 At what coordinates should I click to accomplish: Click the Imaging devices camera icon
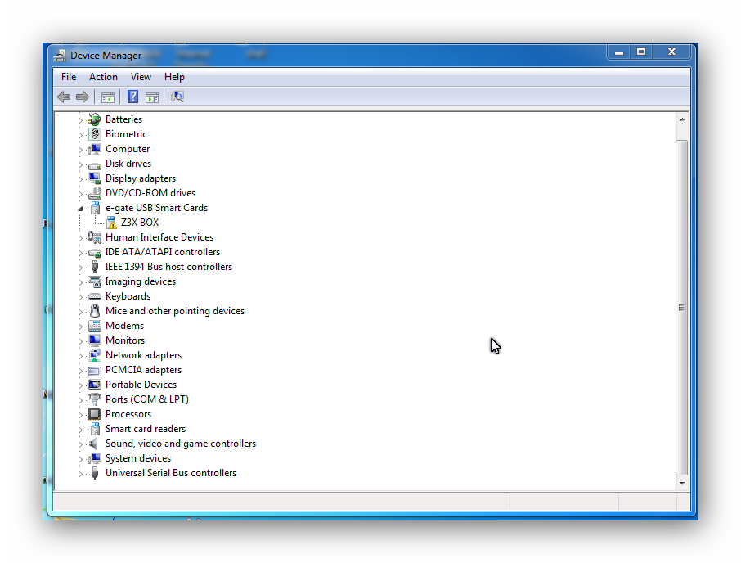coord(95,281)
